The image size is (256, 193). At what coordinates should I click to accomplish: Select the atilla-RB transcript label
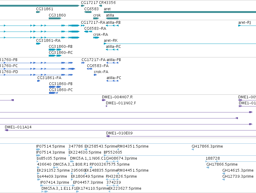click(113, 22)
